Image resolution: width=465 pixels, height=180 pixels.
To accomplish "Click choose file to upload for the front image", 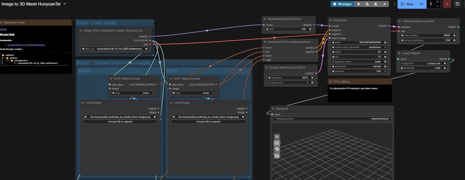I will tap(120, 122).
